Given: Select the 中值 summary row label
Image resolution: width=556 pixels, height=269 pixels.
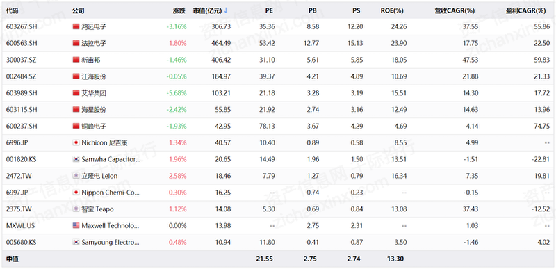Looking at the screenshot, I should coord(13,259).
